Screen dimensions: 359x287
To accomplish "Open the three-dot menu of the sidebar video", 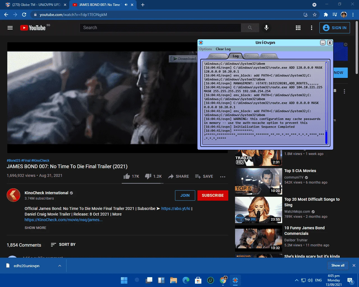I will tap(344, 91).
